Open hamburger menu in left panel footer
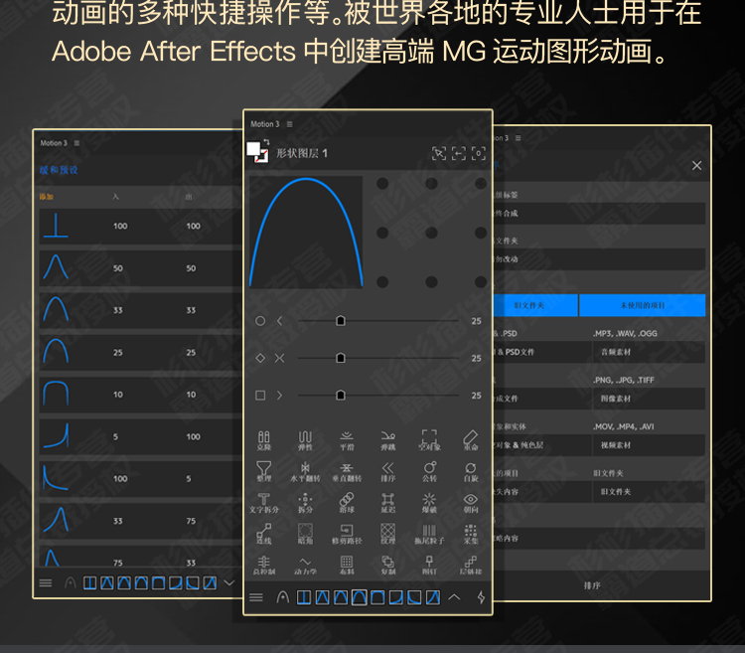Image resolution: width=745 pixels, height=653 pixels. click(46, 582)
